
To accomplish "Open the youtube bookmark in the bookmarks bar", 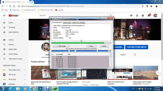I will [59, 10].
